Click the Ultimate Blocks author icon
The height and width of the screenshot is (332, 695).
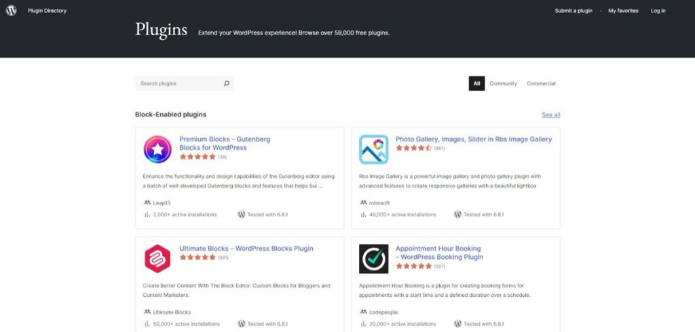click(147, 312)
